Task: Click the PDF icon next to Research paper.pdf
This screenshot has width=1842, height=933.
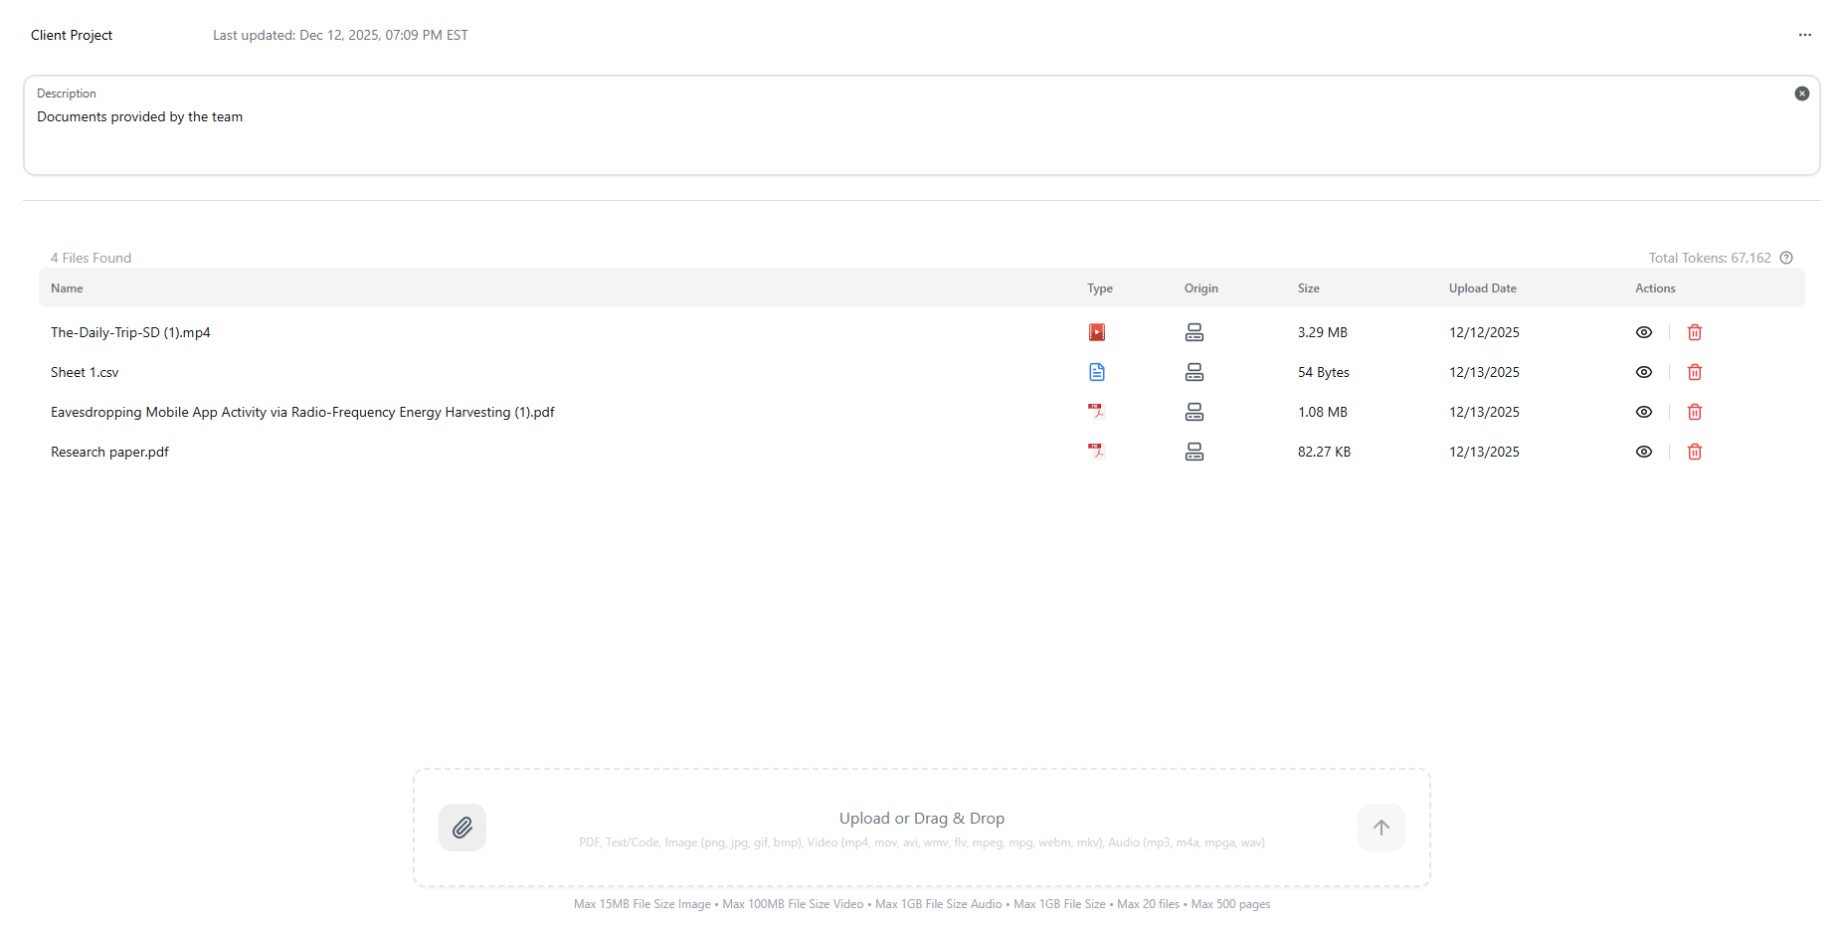Action: pos(1097,451)
